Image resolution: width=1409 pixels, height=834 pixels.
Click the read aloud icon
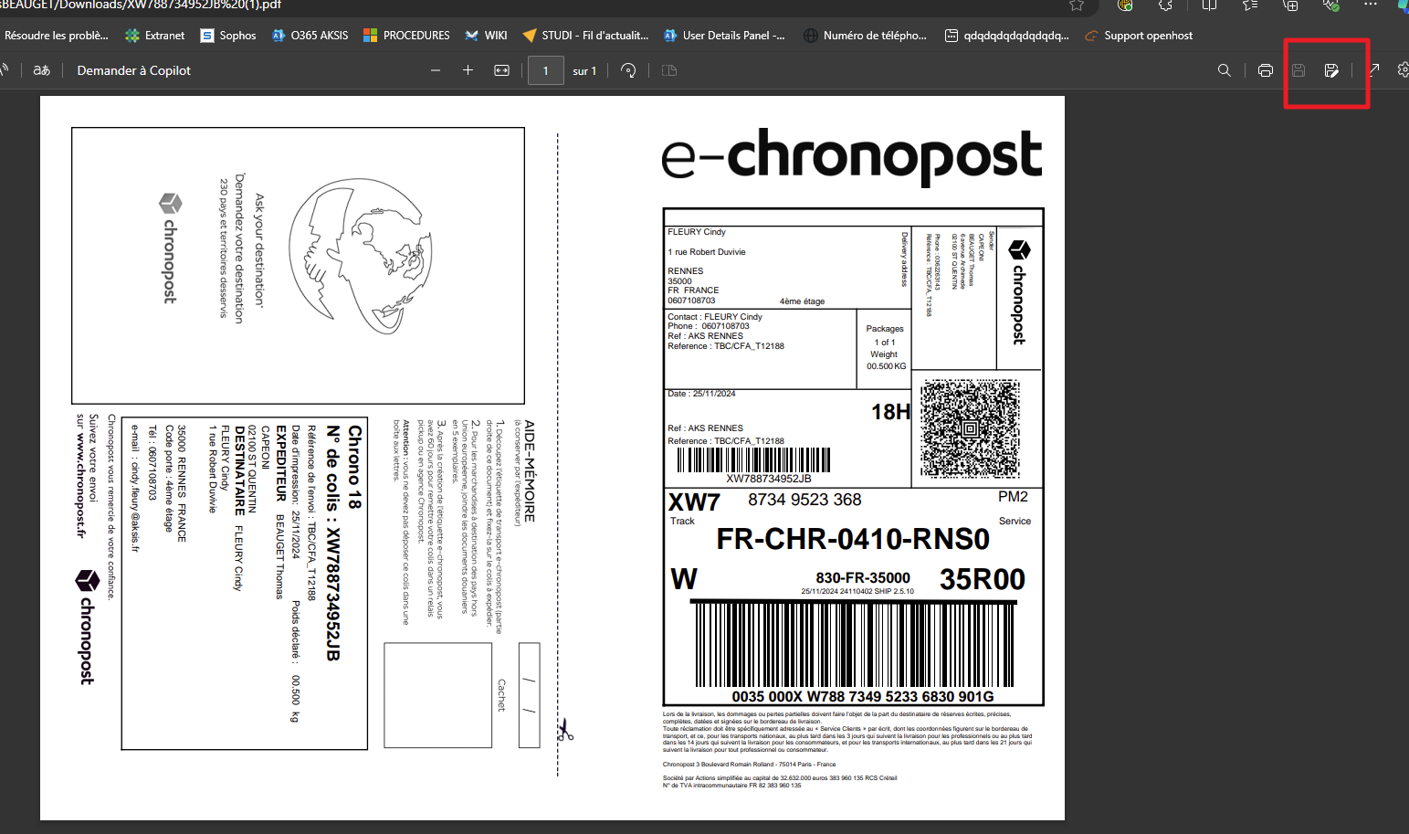coord(5,70)
